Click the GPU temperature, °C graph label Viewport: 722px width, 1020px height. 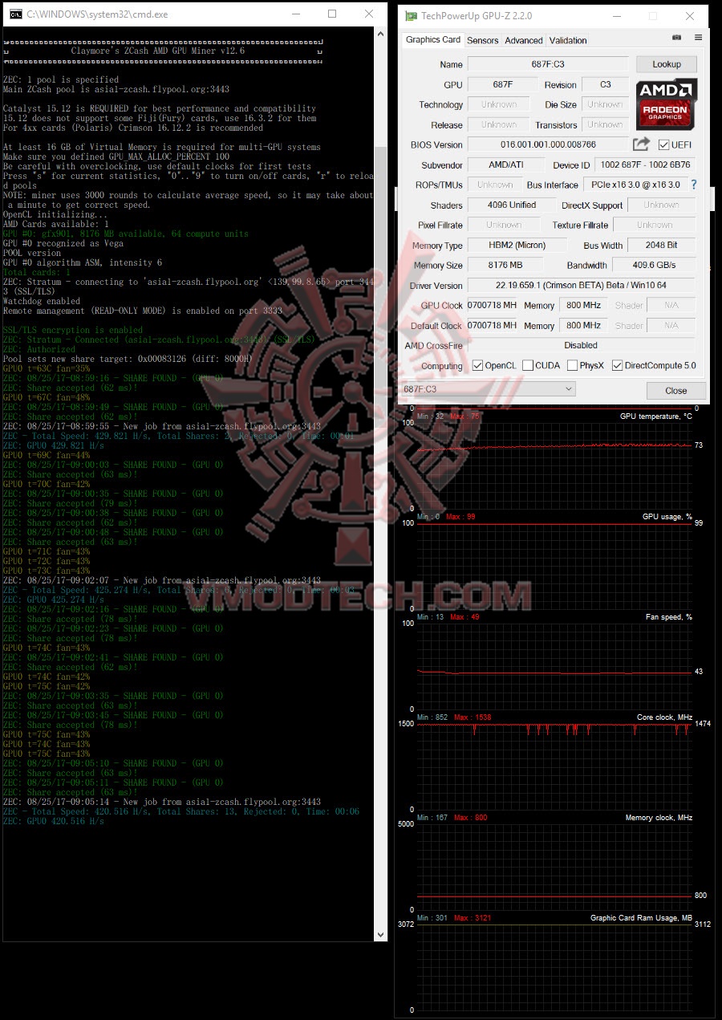pyautogui.click(x=655, y=416)
